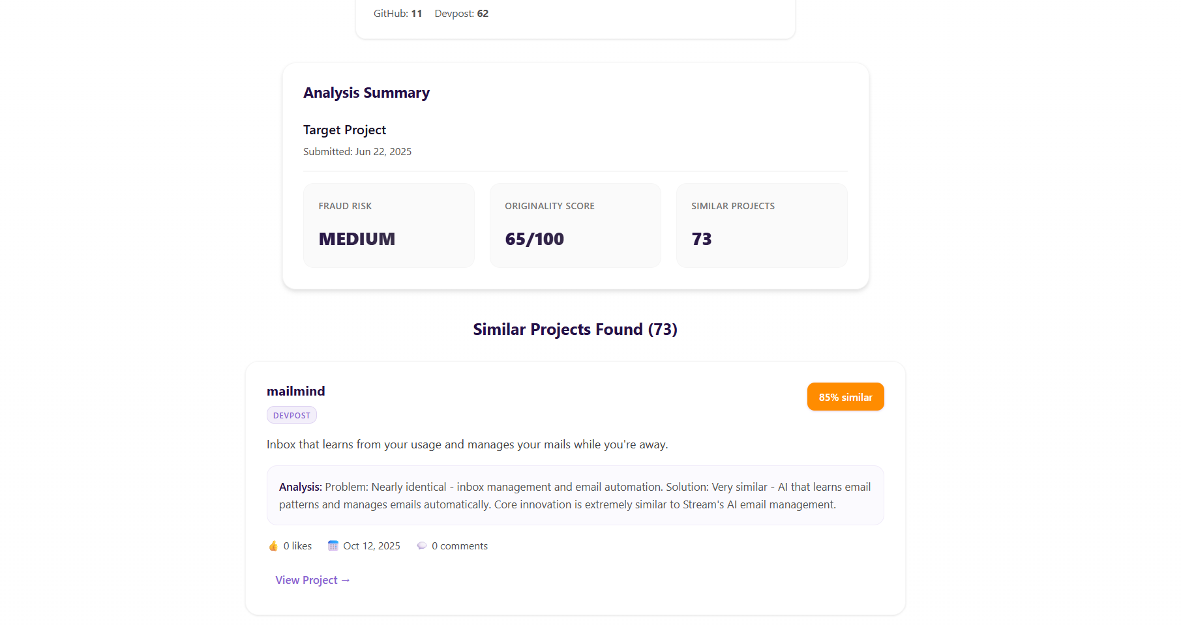1181x625 pixels.
Task: Click the Fraud Risk MEDIUM card
Action: [x=389, y=225]
